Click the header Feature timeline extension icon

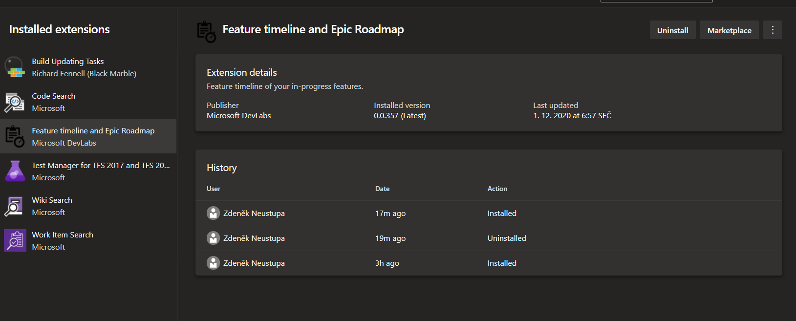tap(206, 32)
